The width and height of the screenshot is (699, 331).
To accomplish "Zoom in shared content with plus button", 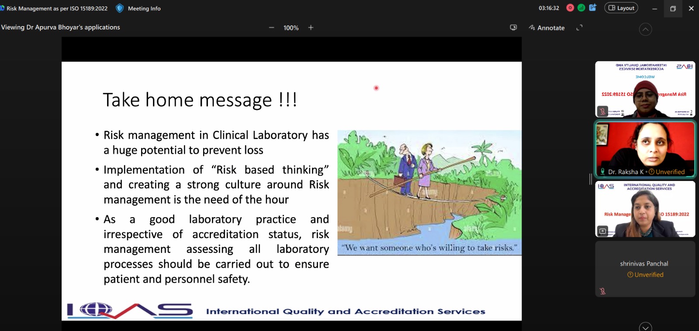I will pyautogui.click(x=311, y=27).
